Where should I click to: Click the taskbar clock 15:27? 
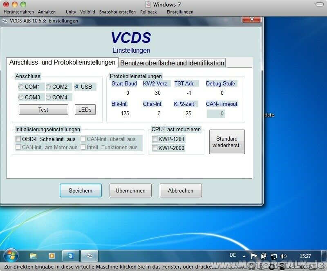[x=305, y=256]
